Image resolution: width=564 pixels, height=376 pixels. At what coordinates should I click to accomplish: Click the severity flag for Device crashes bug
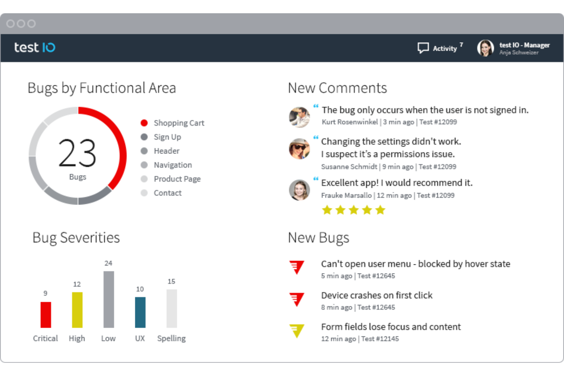tap(297, 299)
